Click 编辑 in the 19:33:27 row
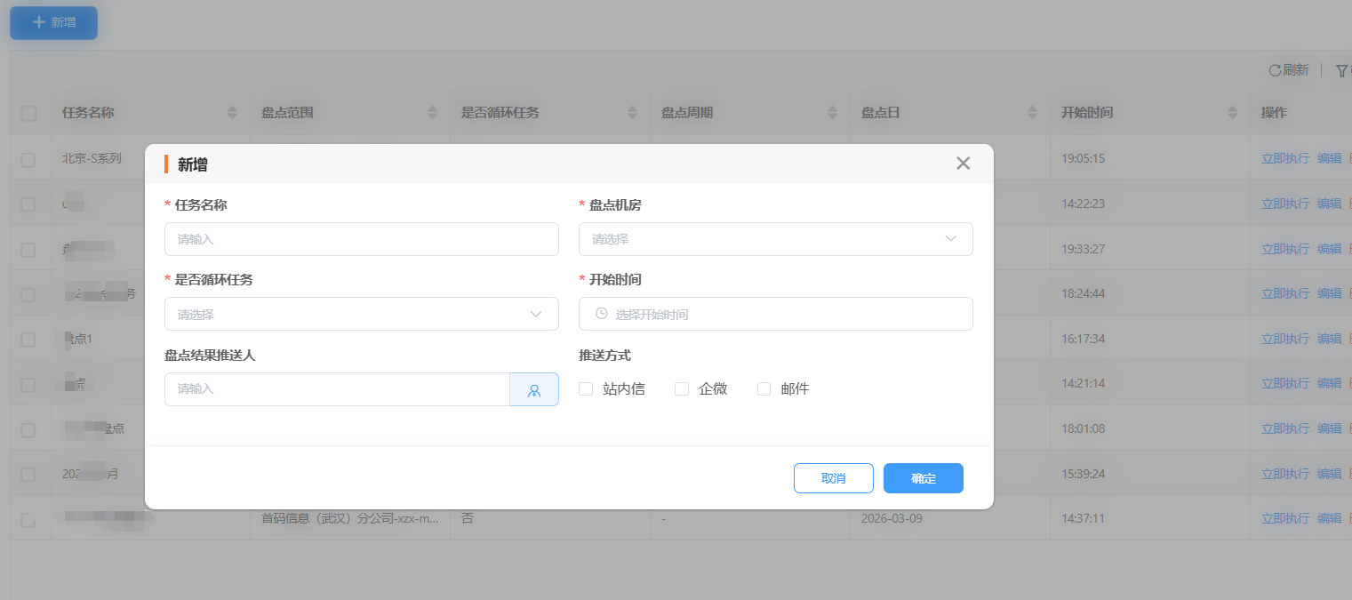Viewport: 1352px width, 600px height. coord(1329,248)
